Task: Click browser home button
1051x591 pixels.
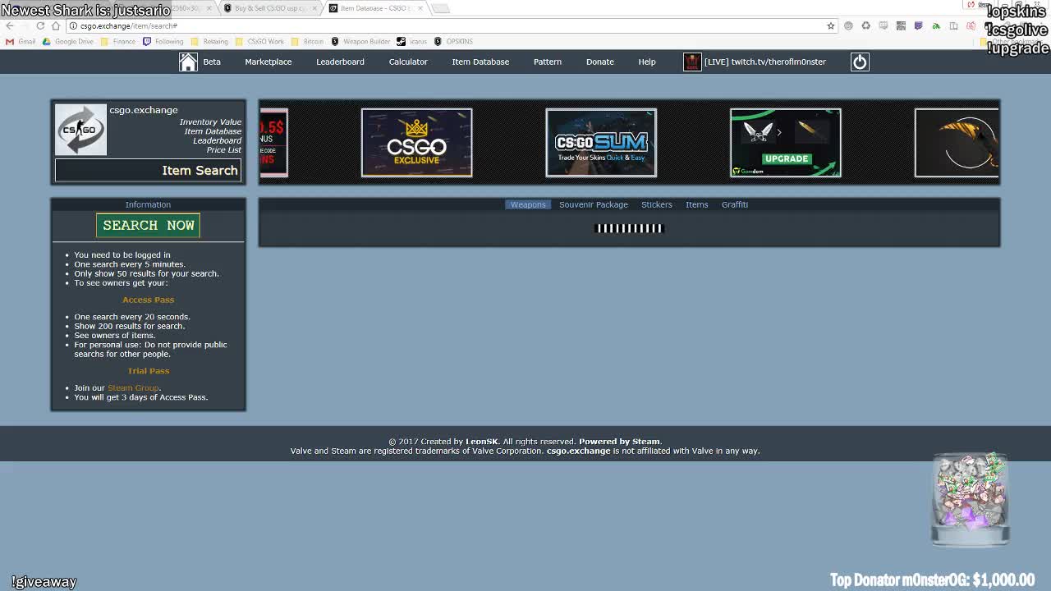Action: (56, 25)
